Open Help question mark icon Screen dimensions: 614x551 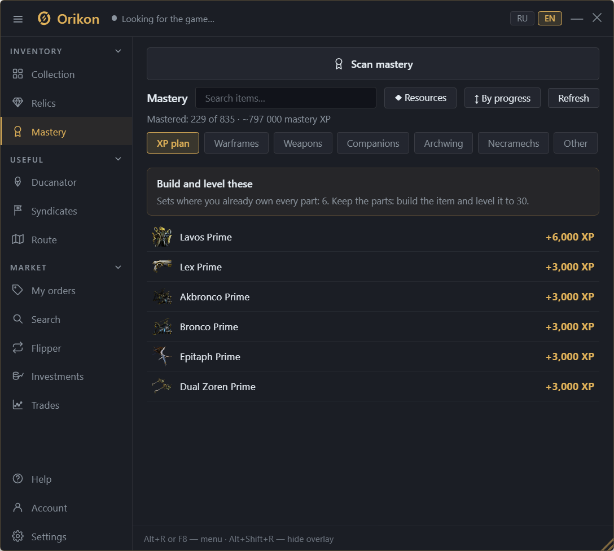point(17,479)
